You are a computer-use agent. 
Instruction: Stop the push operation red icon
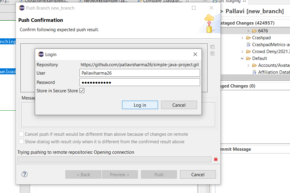point(216,159)
